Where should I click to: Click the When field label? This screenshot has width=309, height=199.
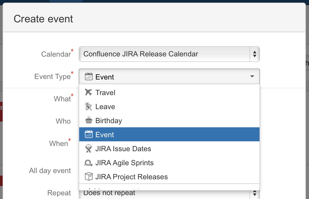pyautogui.click(x=59, y=144)
